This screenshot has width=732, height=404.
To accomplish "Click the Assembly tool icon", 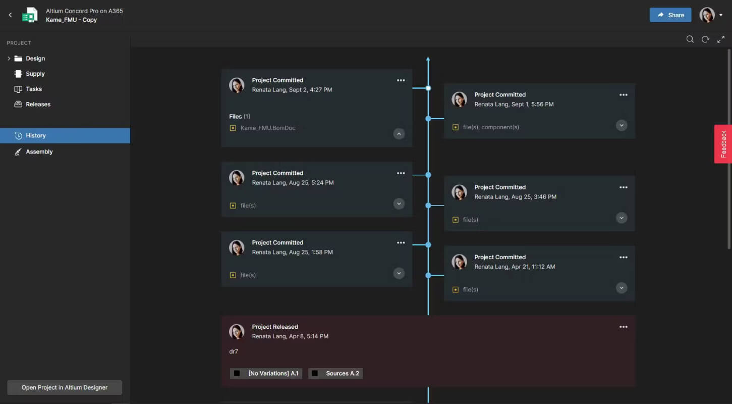I will [x=18, y=151].
